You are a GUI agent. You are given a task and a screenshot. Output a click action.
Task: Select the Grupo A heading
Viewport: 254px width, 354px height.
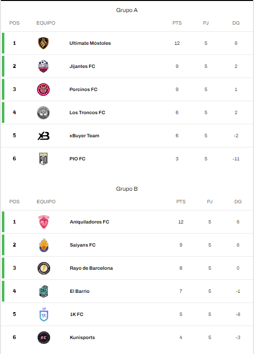tap(127, 10)
